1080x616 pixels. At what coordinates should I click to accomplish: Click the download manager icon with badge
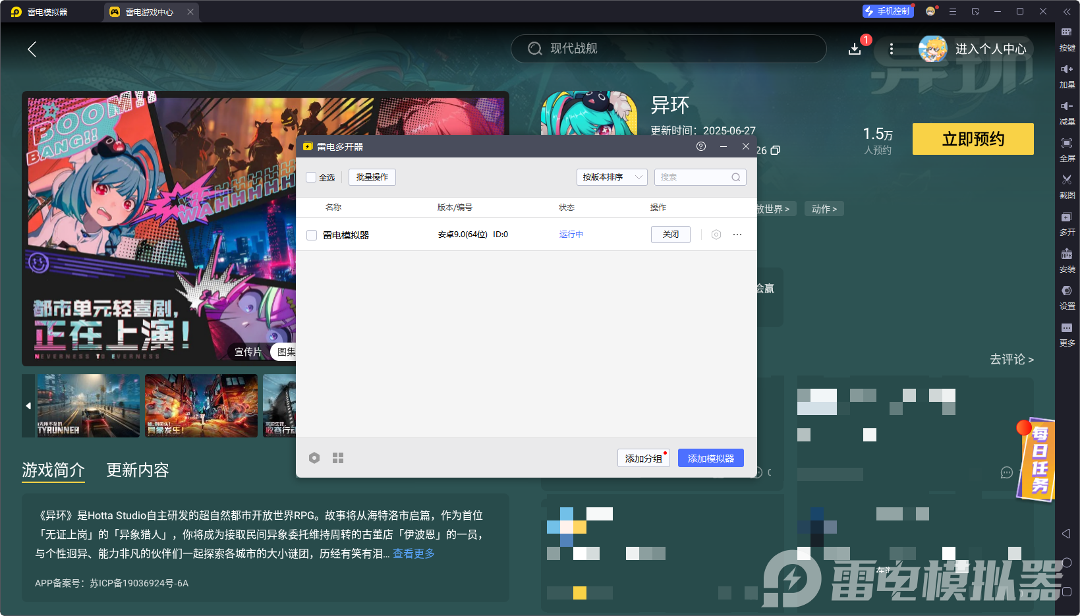tap(855, 49)
